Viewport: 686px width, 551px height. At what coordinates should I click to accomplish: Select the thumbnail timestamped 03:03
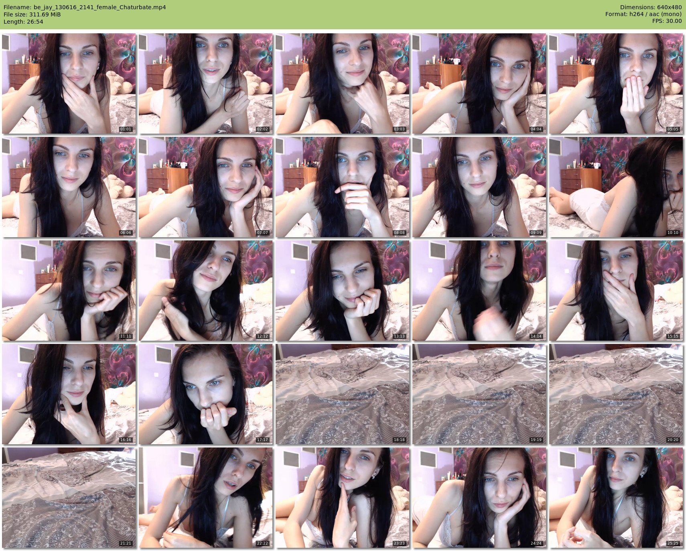point(342,83)
